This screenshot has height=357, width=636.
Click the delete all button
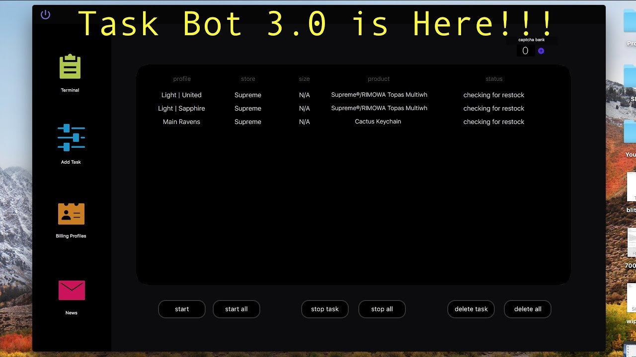coord(528,309)
